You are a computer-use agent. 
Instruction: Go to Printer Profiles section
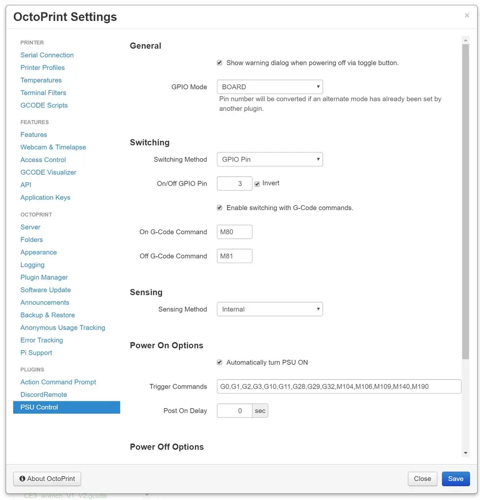(x=42, y=67)
